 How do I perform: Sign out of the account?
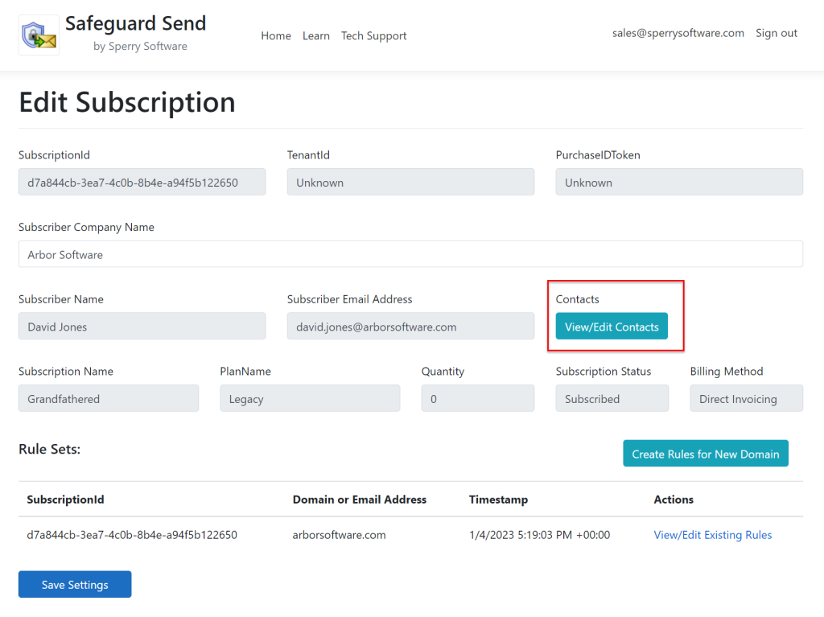click(x=777, y=34)
